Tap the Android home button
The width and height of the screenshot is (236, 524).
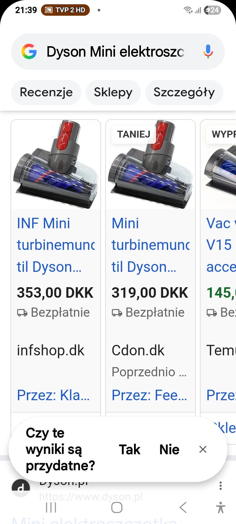(117, 508)
